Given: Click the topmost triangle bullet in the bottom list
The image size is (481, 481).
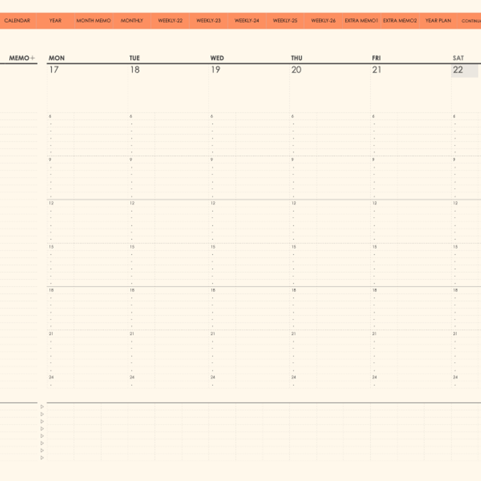Looking at the screenshot, I should coord(42,407).
